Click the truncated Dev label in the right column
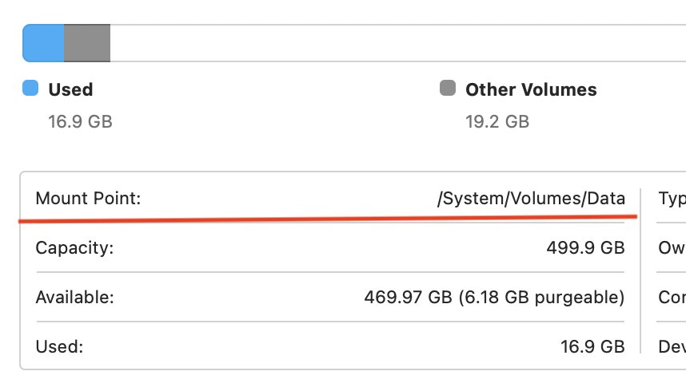The width and height of the screenshot is (686, 383). coord(672,347)
